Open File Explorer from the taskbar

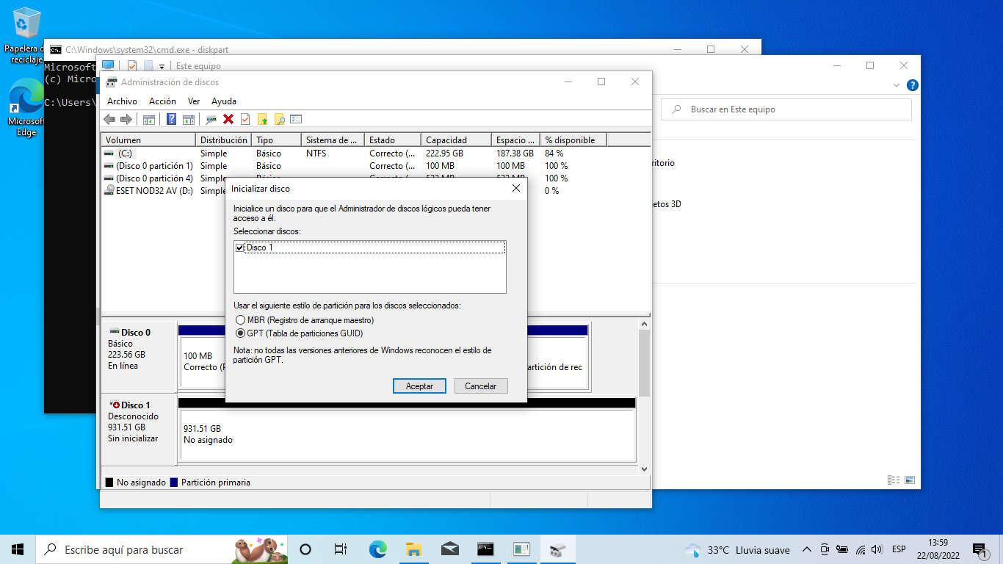413,549
